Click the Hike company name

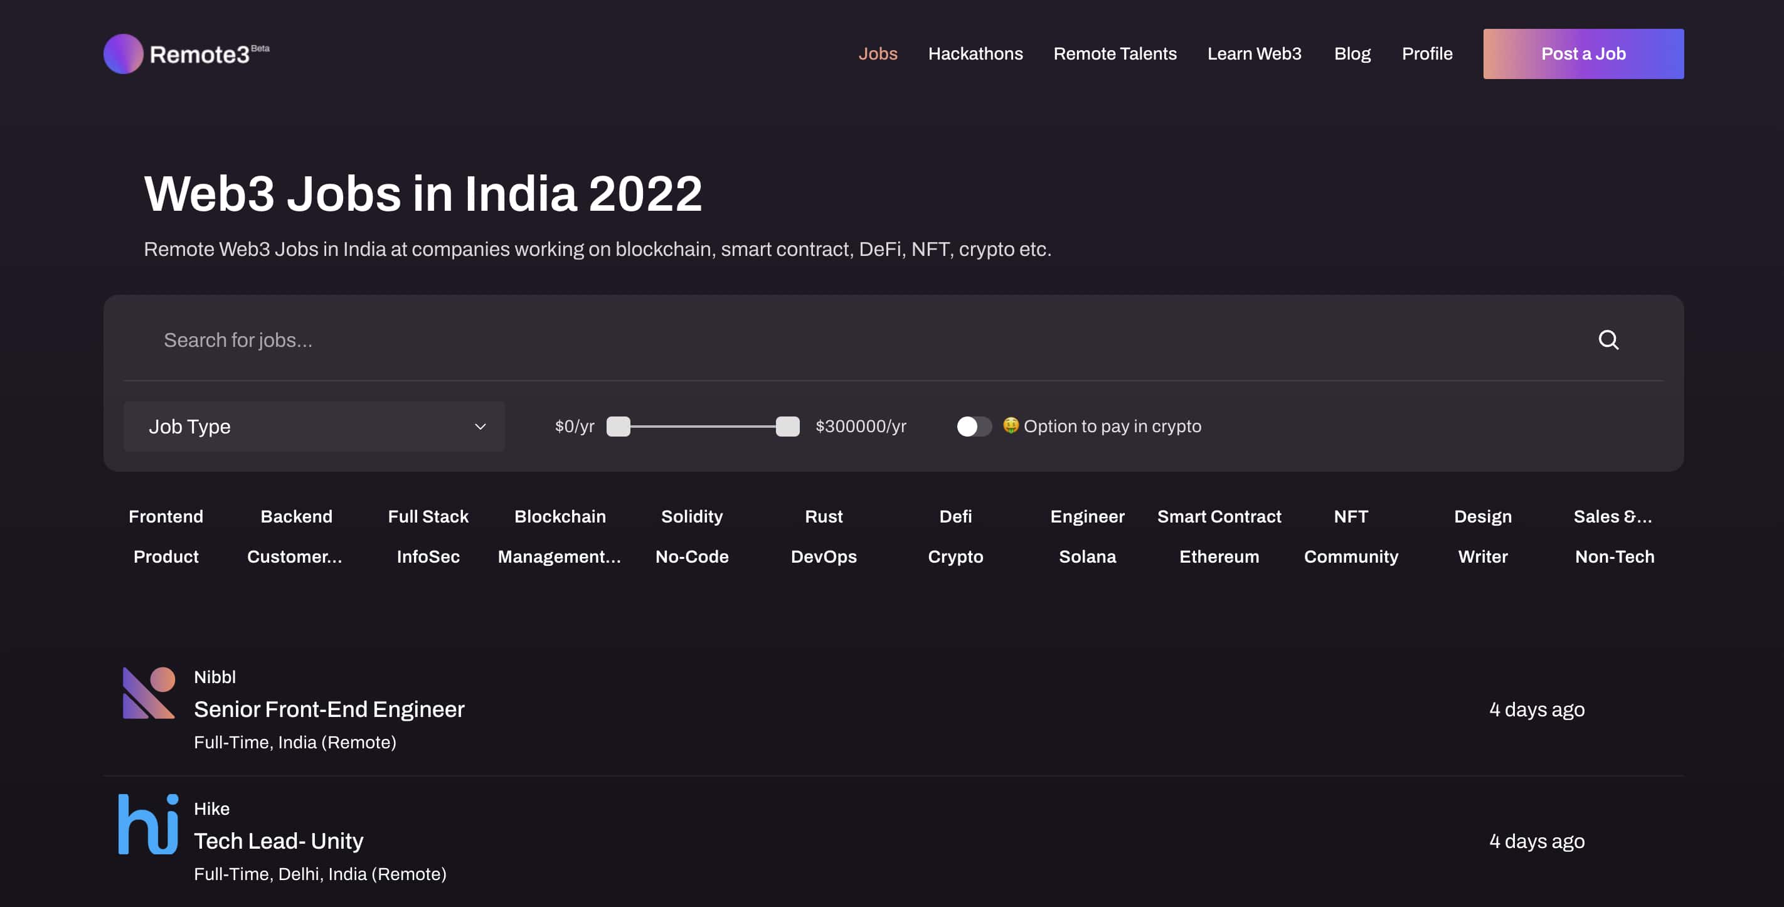pyautogui.click(x=211, y=809)
